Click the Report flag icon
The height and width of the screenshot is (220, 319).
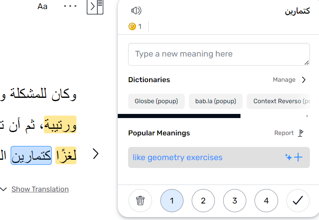(x=301, y=133)
